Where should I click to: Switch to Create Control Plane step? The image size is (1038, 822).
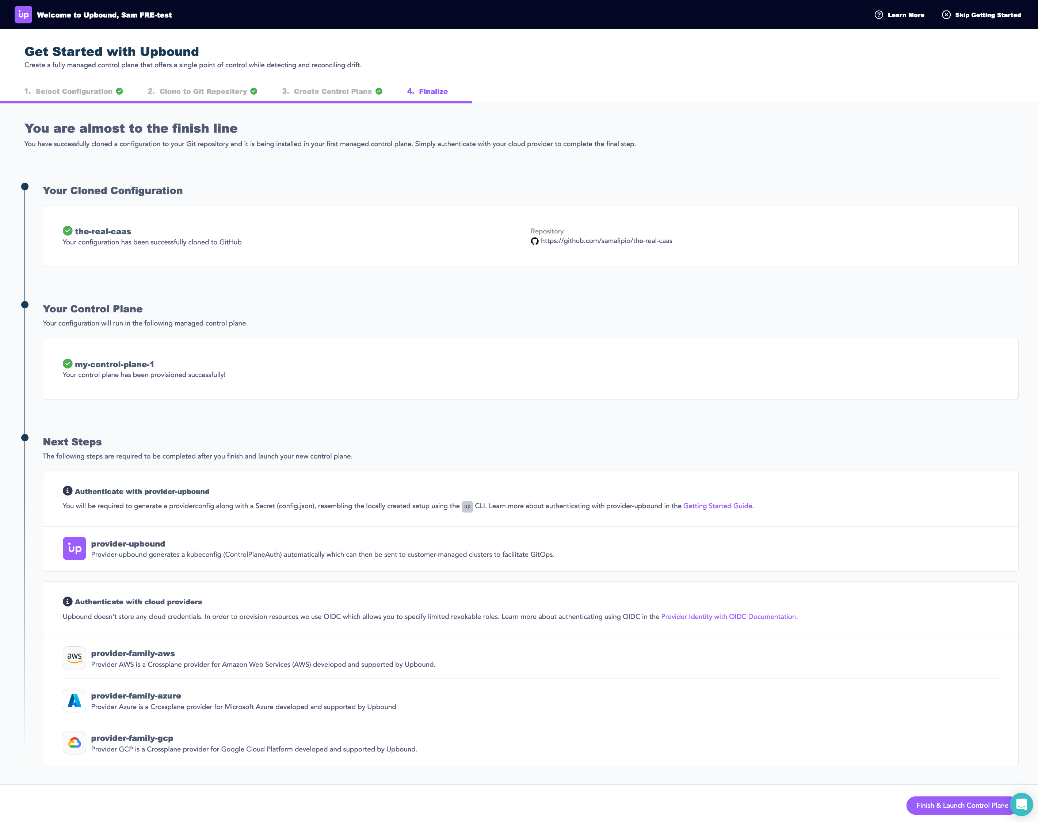[x=332, y=91]
